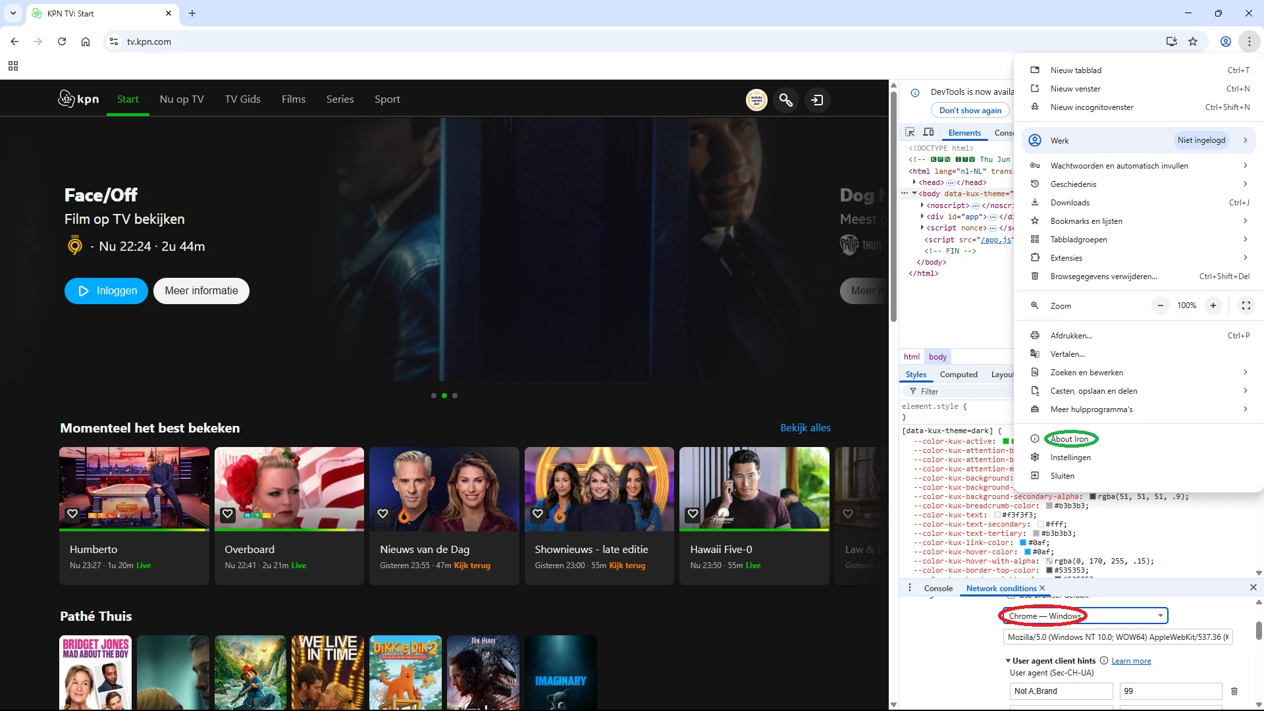Click the KPN login door icon
This screenshot has height=711, width=1264.
(x=817, y=100)
